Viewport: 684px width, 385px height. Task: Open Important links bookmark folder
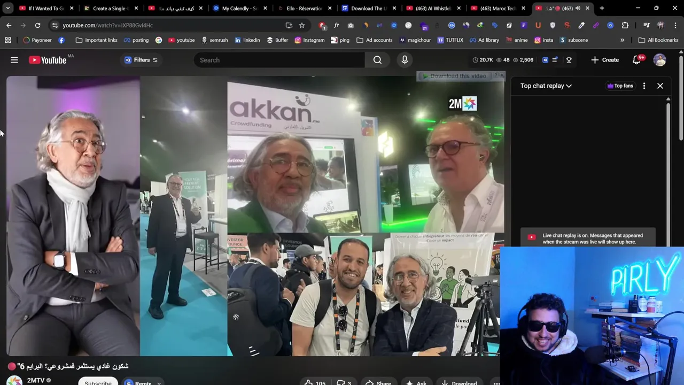point(97,40)
